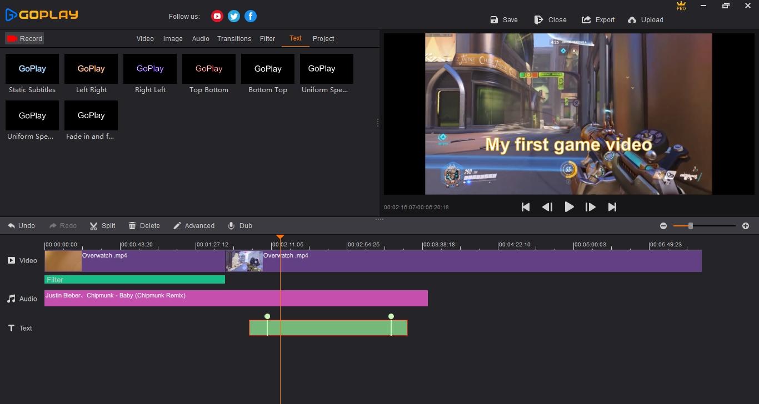
Task: Upload the video
Action: (x=646, y=20)
